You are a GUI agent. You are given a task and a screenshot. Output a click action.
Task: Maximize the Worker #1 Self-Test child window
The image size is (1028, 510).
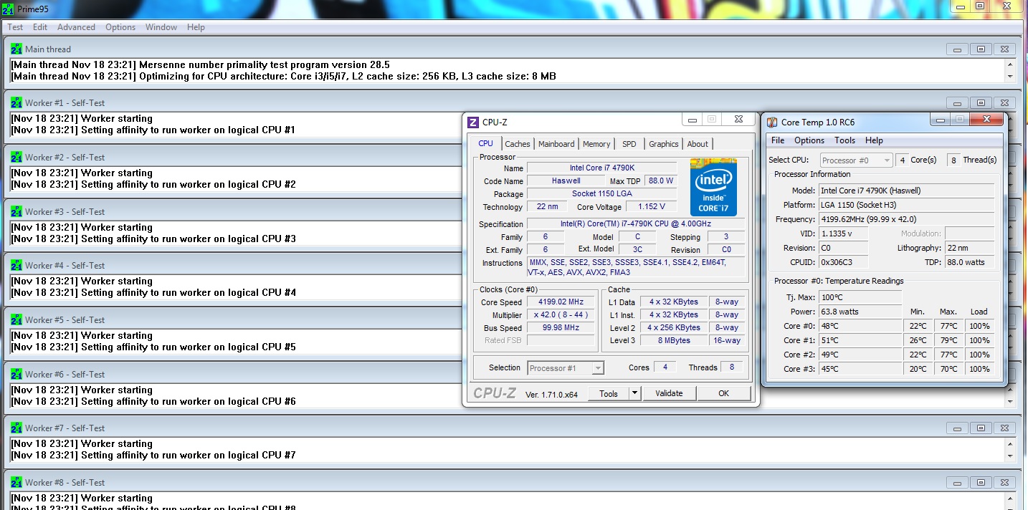981,103
